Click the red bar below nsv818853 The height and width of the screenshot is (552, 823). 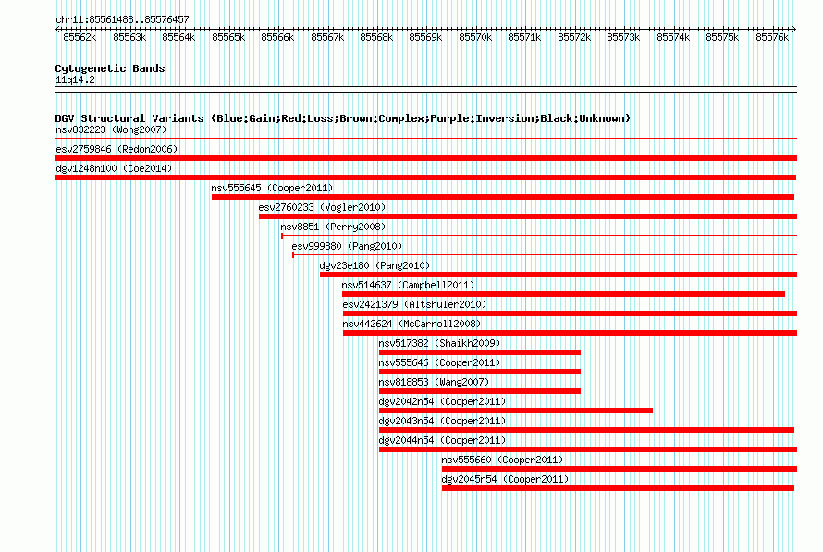click(x=480, y=391)
